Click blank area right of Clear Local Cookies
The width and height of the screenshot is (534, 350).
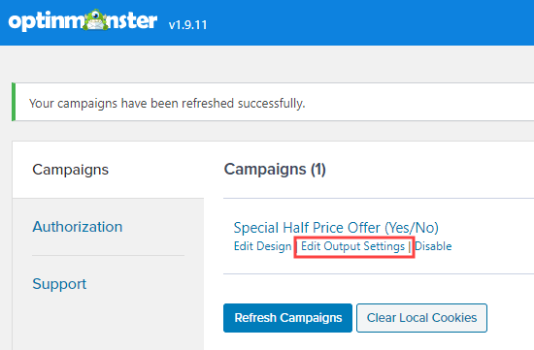pos(511,318)
